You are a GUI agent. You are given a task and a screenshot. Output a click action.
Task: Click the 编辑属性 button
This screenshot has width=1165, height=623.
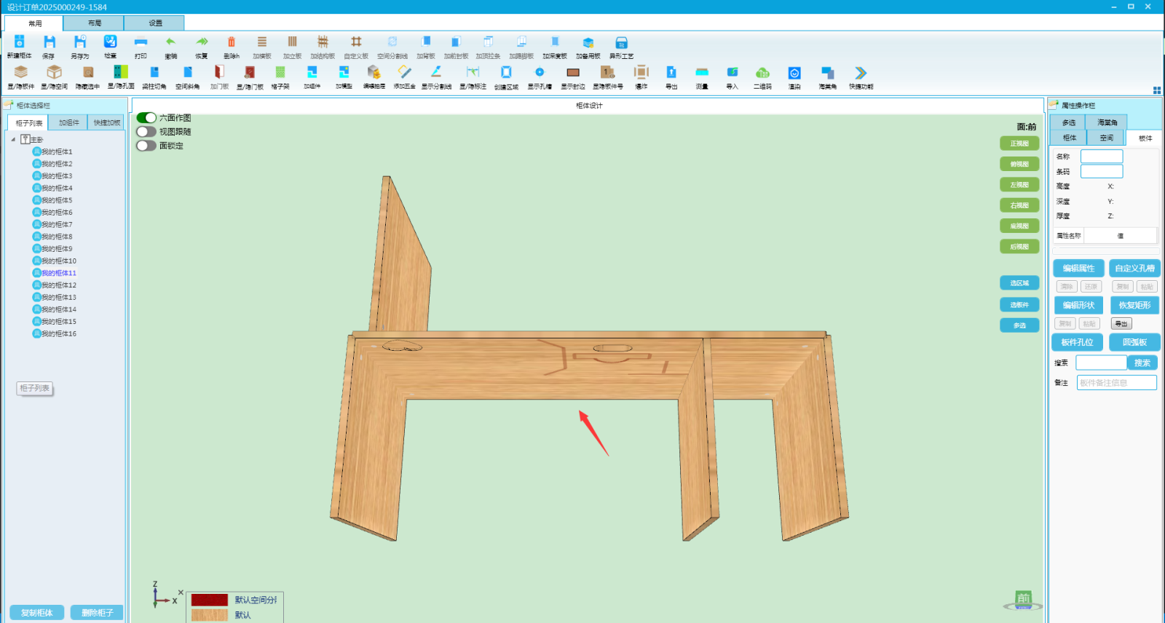(x=1078, y=269)
